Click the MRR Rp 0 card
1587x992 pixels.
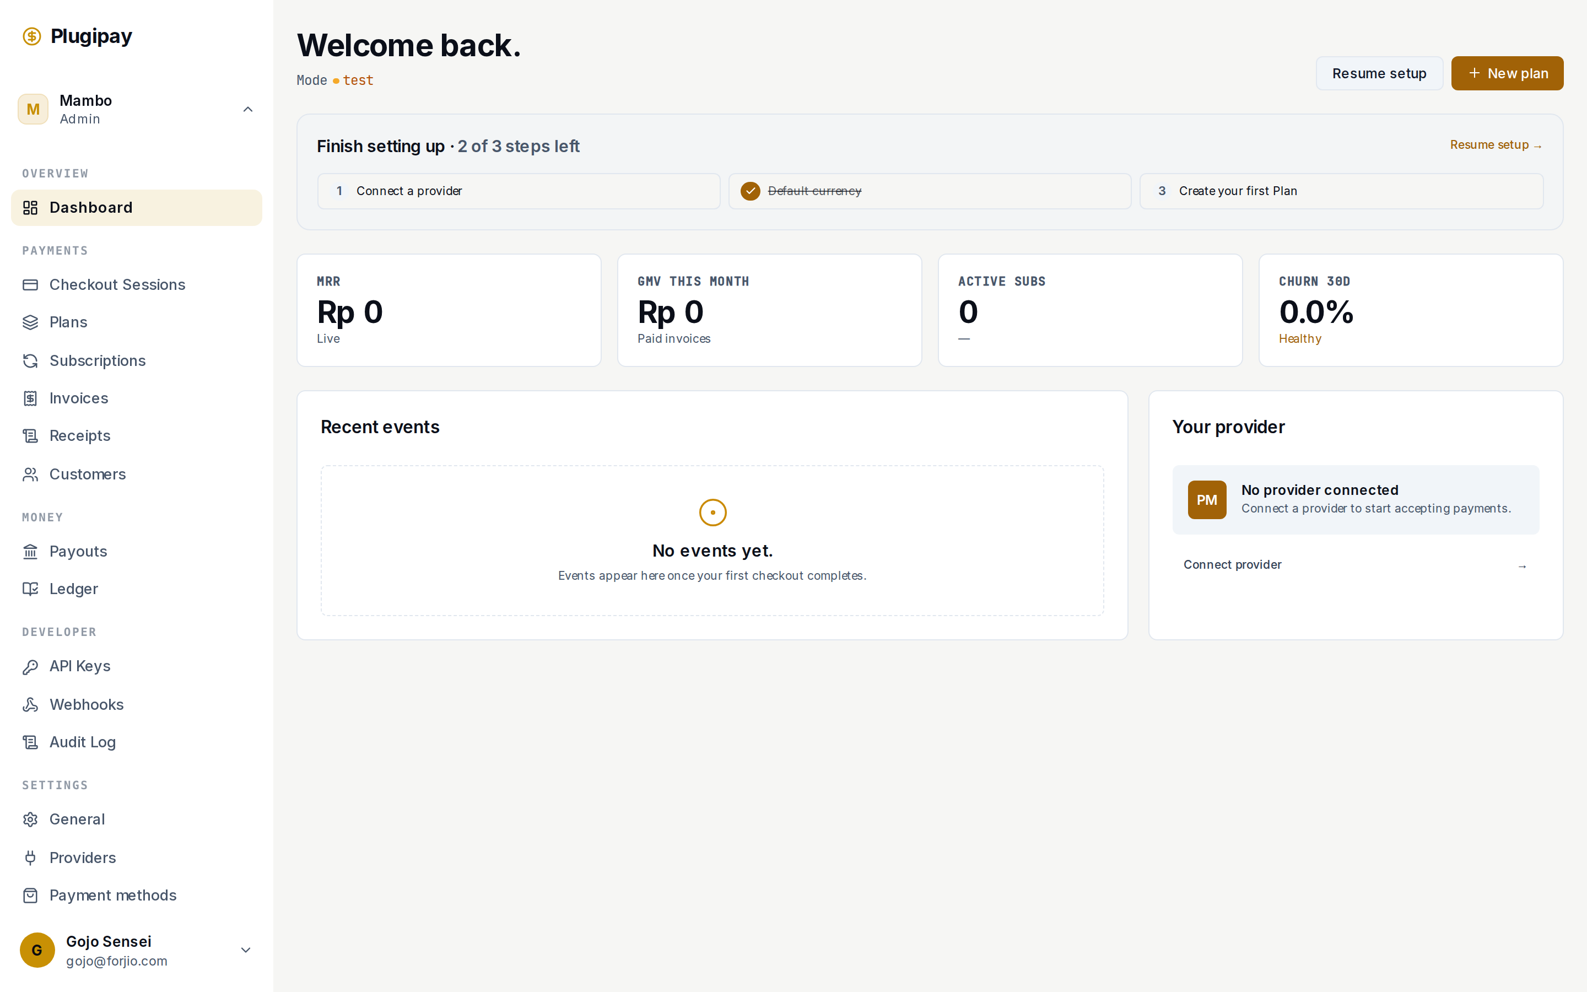(449, 310)
